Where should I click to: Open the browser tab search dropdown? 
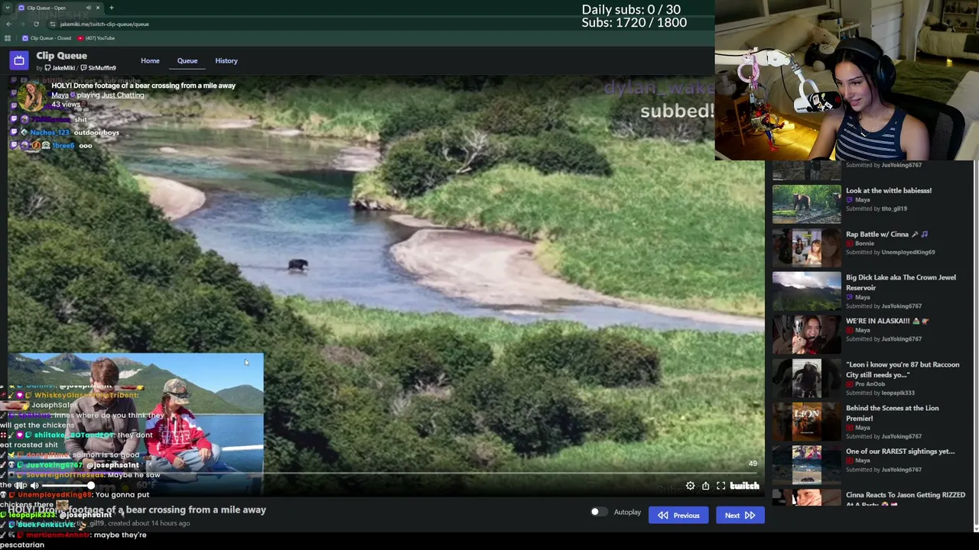pos(9,8)
